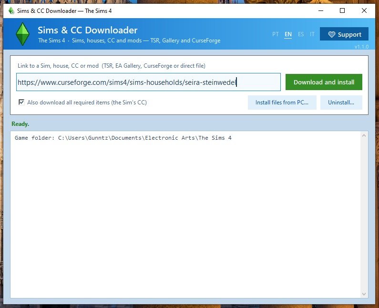
Task: Toggle 'Also download all required items' checkbox
Action: point(21,102)
